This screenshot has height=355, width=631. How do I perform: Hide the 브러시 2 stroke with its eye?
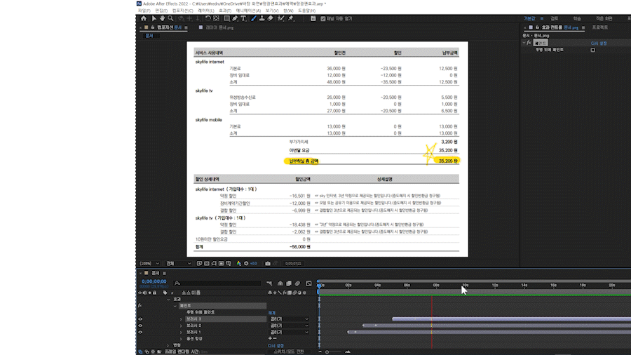(140, 326)
